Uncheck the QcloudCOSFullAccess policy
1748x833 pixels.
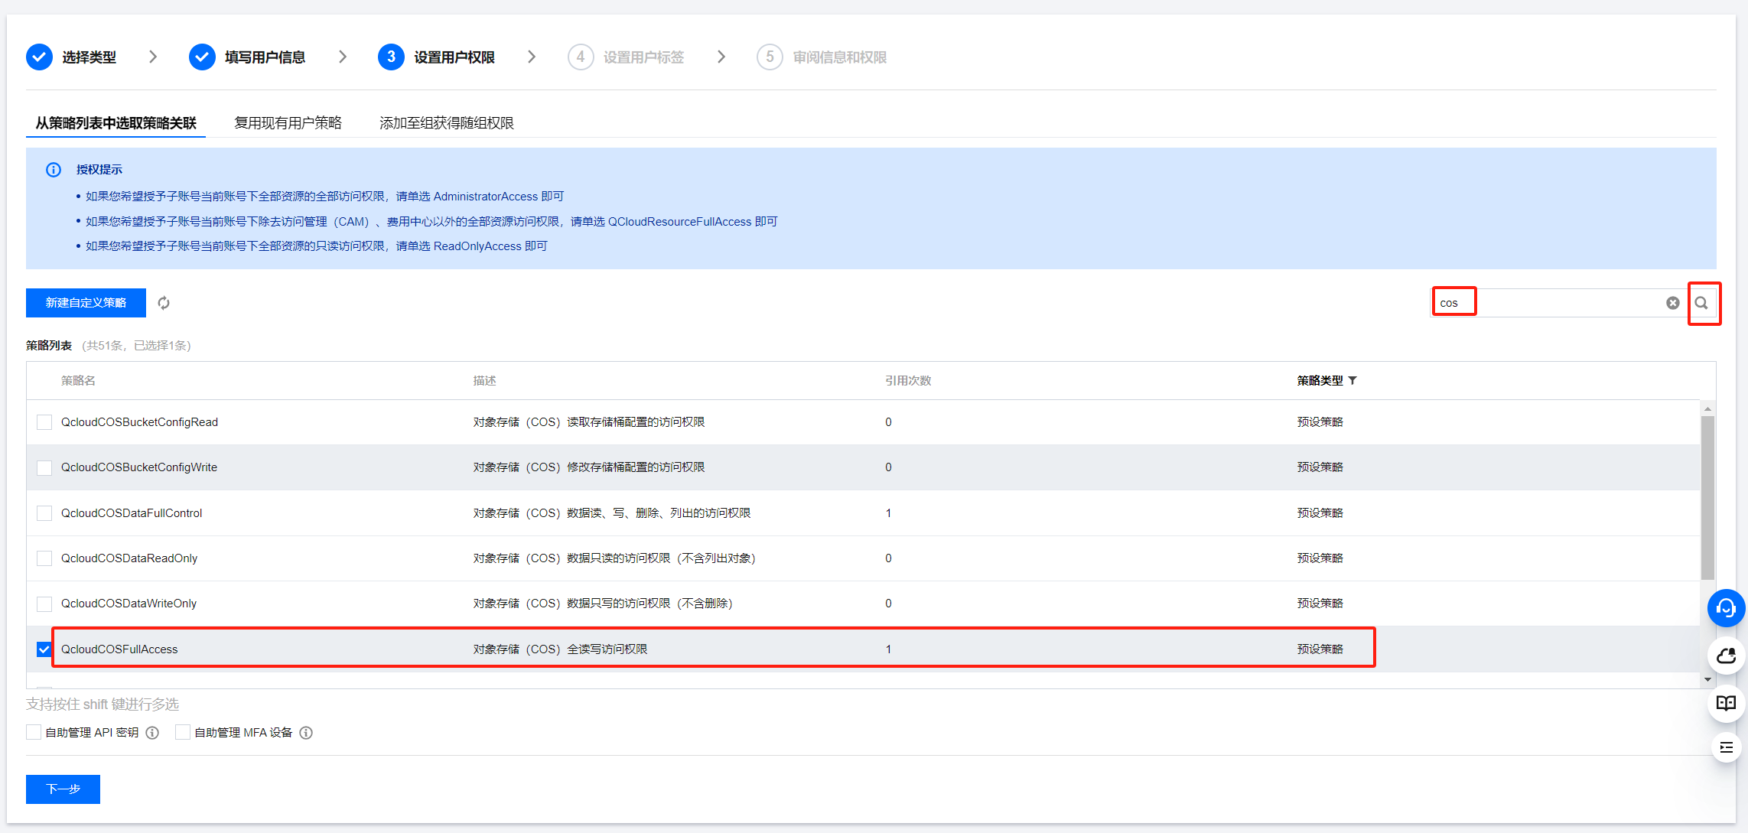pos(44,649)
